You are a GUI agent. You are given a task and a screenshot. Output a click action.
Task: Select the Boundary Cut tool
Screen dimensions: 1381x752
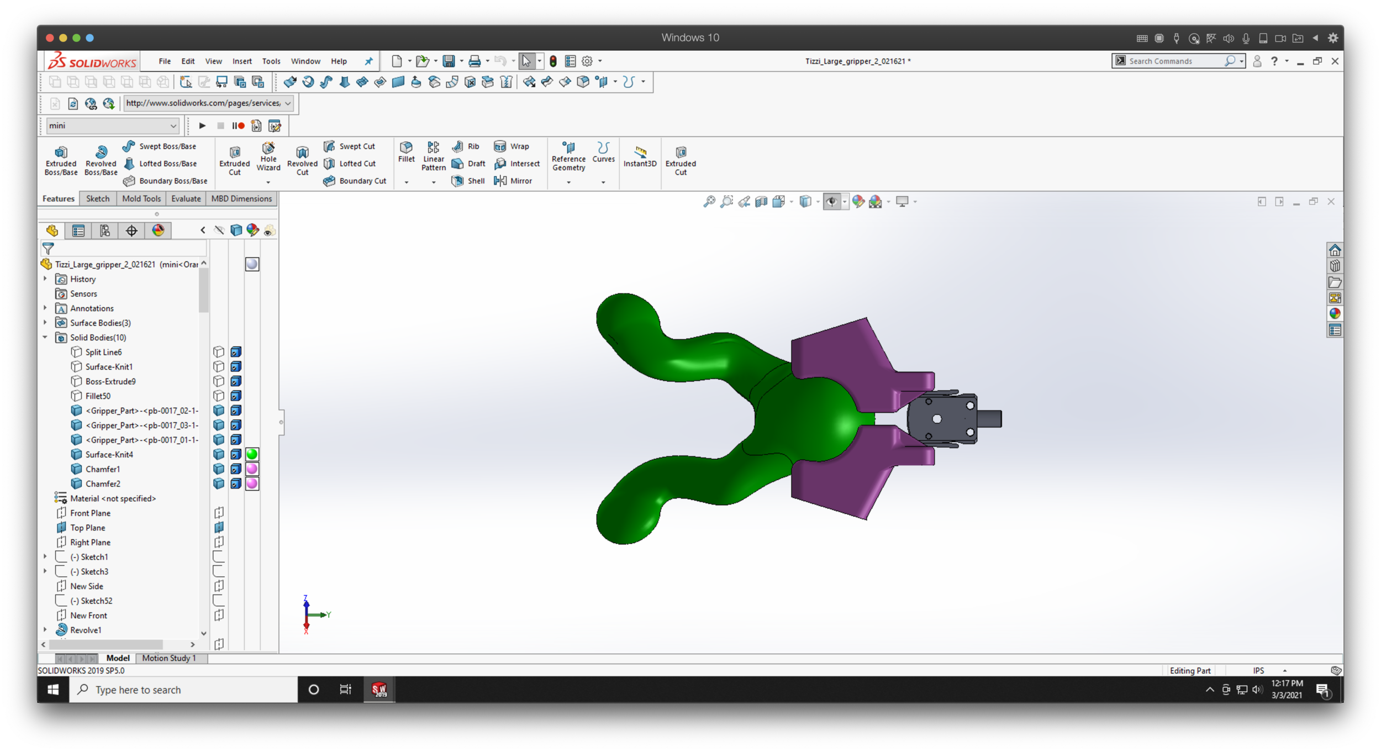[355, 181]
